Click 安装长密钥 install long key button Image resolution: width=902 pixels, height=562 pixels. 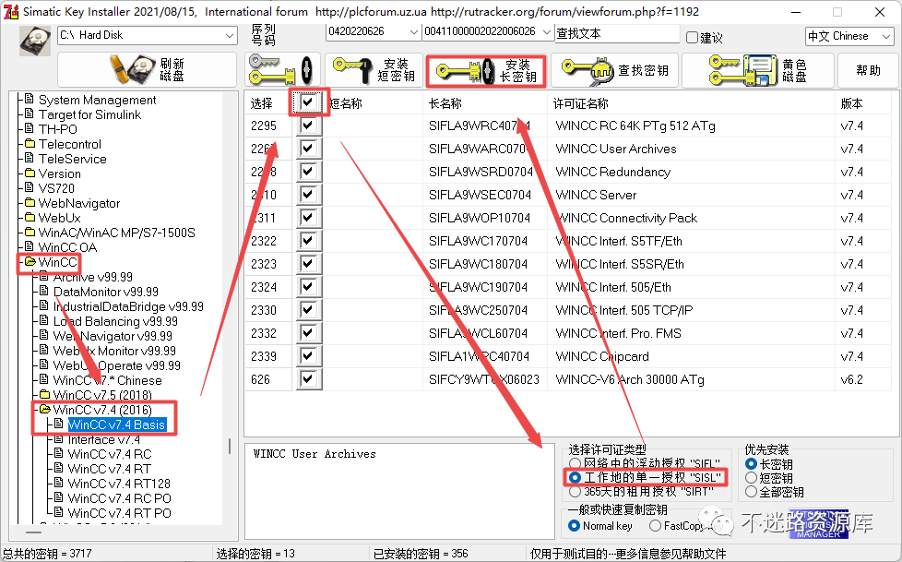point(486,71)
